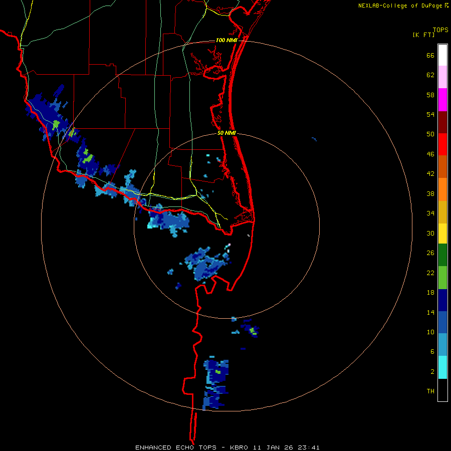451x451 pixels.
Task: Click the ENHANCED ECHO TOPS KBRO caption
Action: tap(227, 447)
